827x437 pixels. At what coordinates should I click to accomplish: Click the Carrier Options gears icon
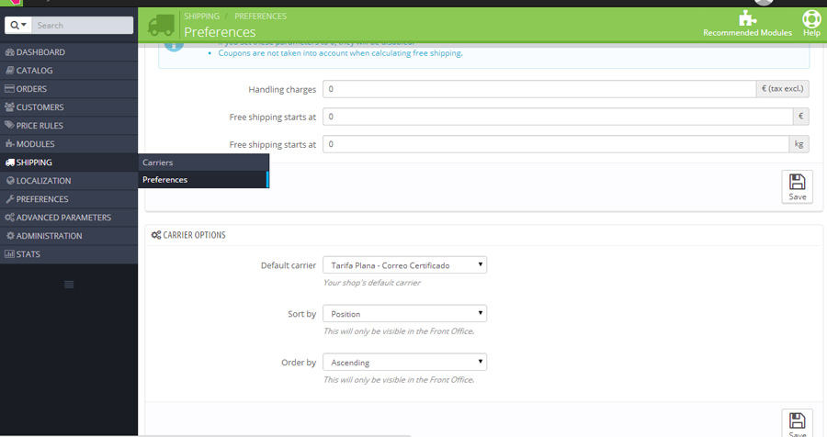[x=156, y=235]
